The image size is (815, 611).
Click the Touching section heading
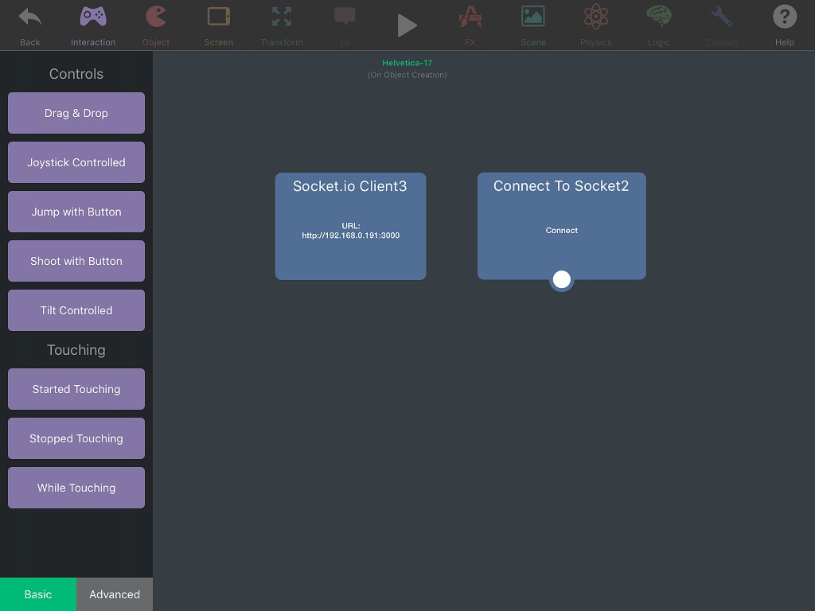coord(76,350)
